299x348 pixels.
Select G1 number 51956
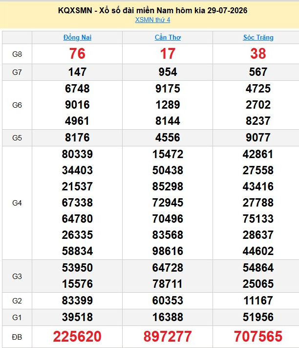[x=258, y=317]
